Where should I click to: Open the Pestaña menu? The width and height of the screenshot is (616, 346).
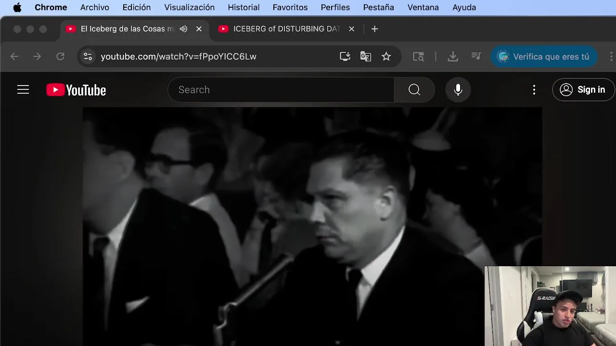(x=379, y=7)
